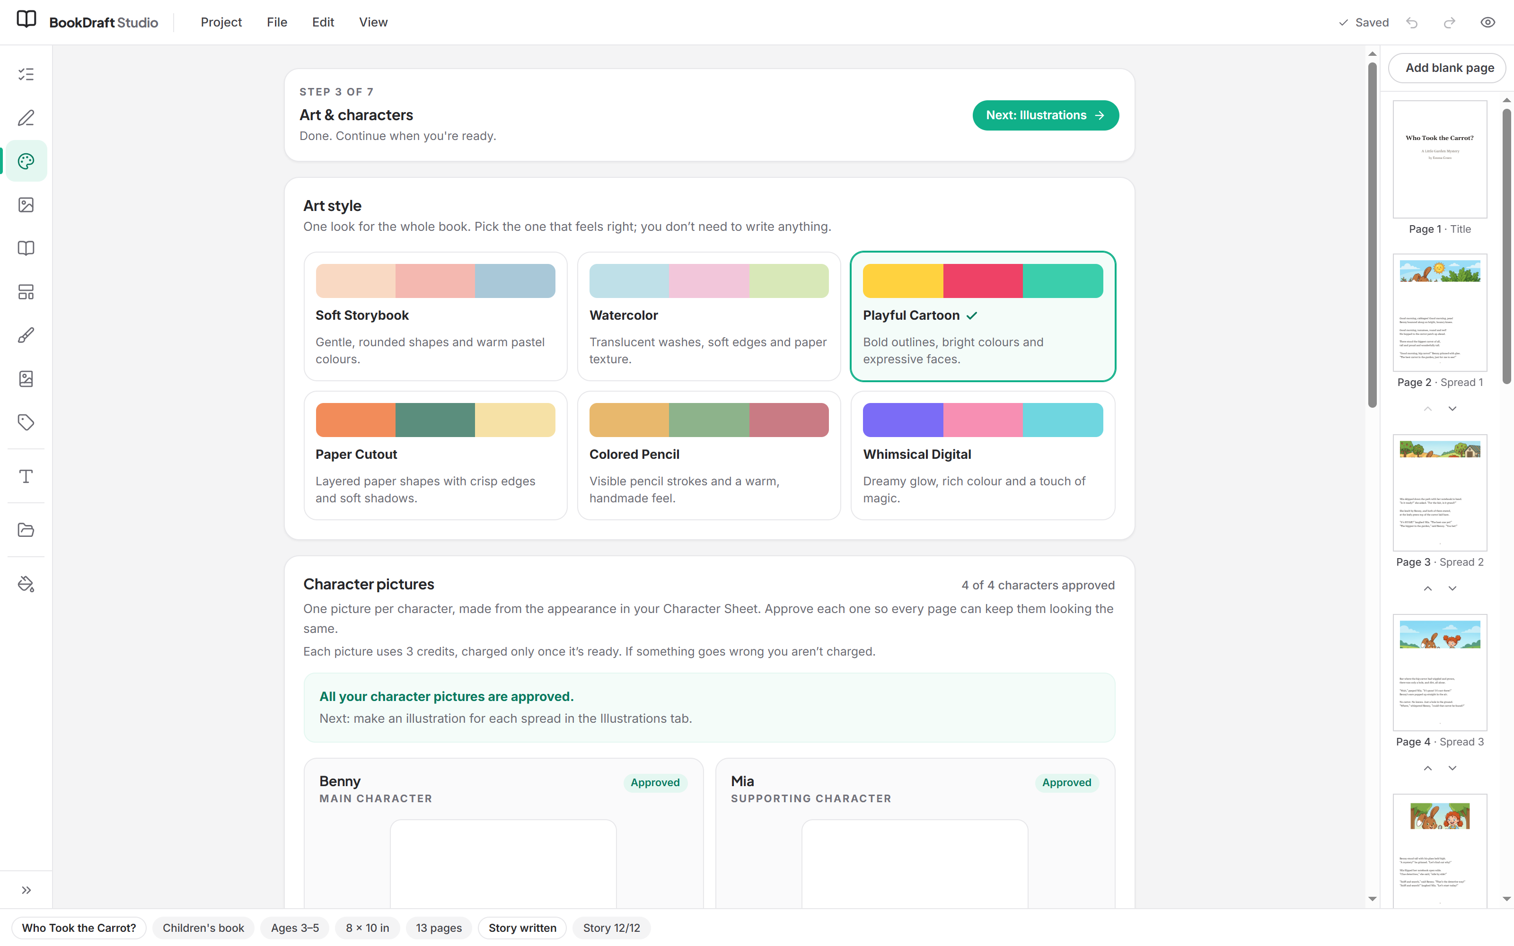Choose the Paper Cutout art style
The image size is (1514, 946).
pyautogui.click(x=435, y=455)
